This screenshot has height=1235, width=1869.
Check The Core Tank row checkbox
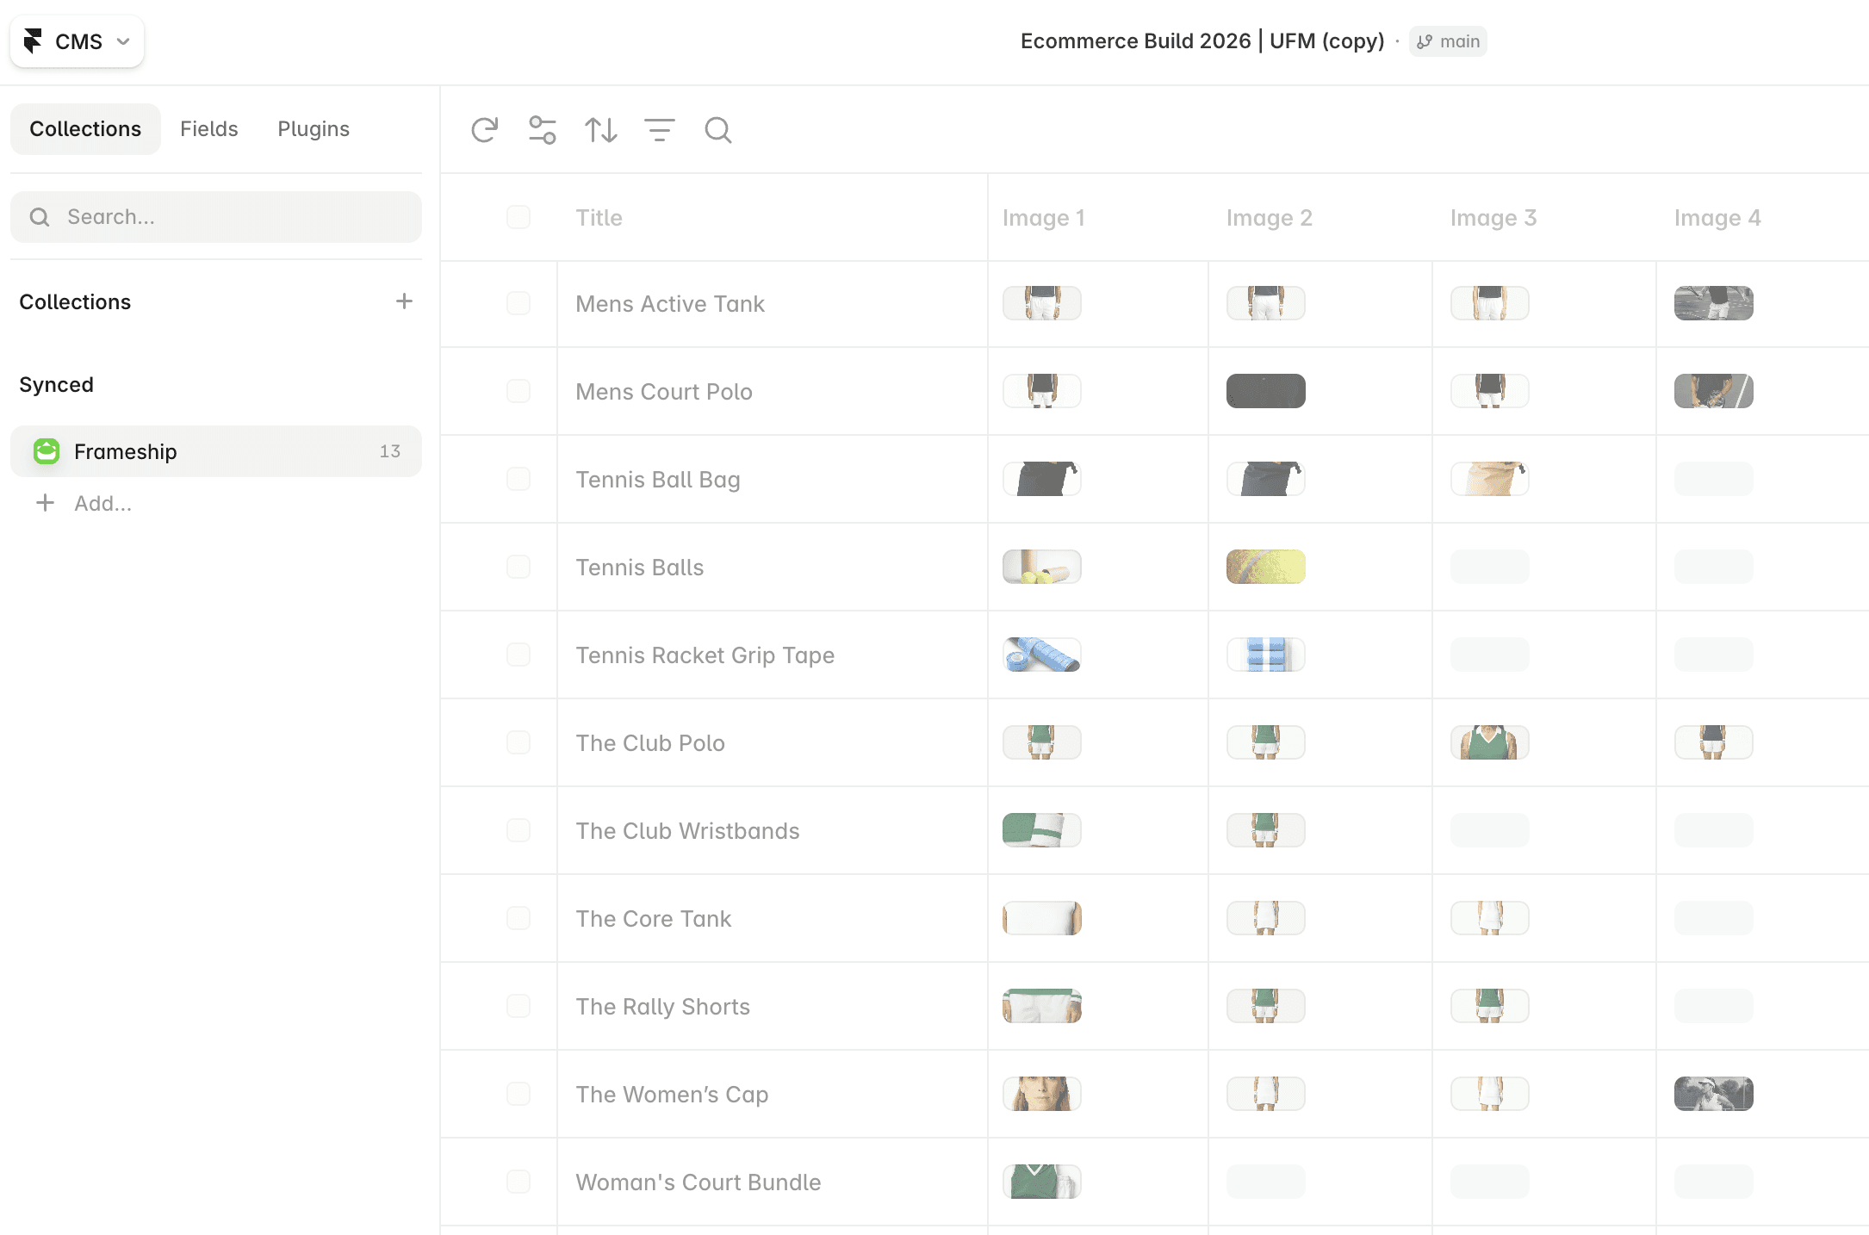pyautogui.click(x=518, y=918)
